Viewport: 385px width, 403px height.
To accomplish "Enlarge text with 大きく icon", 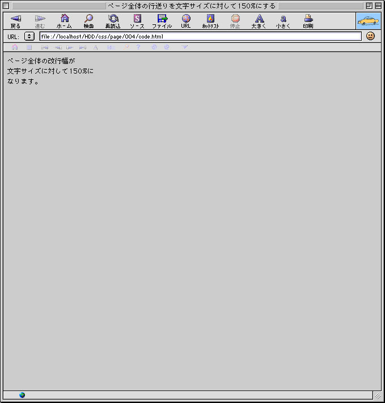I will [259, 22].
